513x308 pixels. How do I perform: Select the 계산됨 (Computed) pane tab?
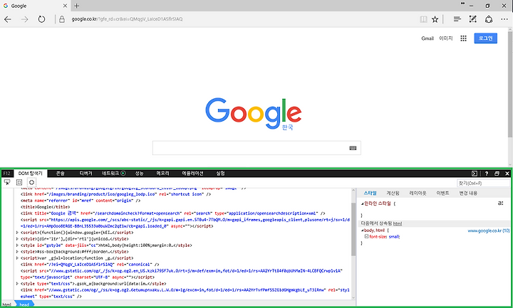(x=393, y=193)
